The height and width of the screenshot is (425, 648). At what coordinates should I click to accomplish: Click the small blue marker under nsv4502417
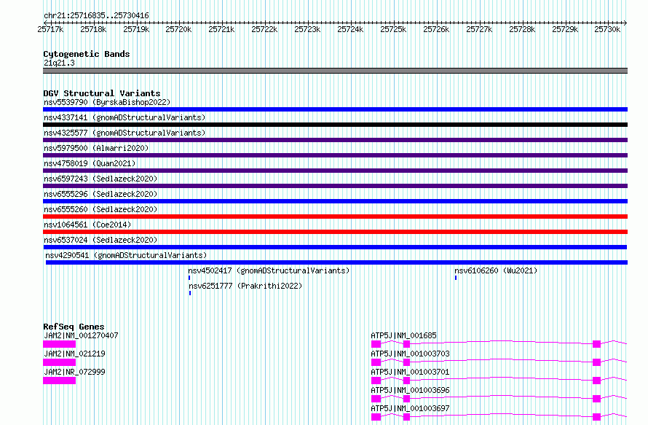189,278
